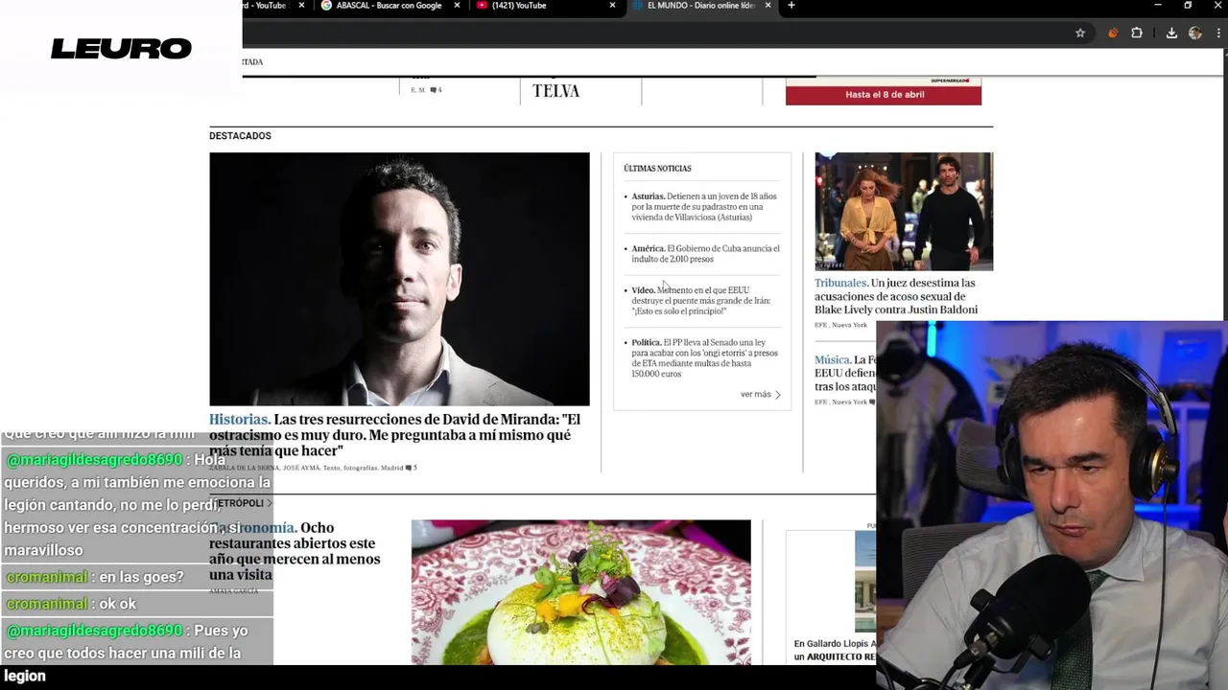1228x690 pixels.
Task: Bookmark this page with the star icon
Action: click(x=1080, y=33)
